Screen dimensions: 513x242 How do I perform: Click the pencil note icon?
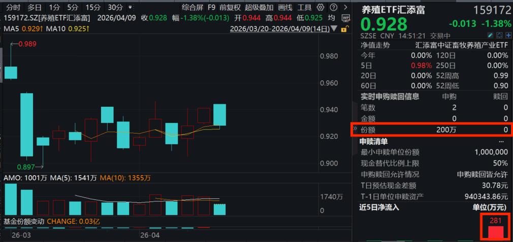click(490, 35)
